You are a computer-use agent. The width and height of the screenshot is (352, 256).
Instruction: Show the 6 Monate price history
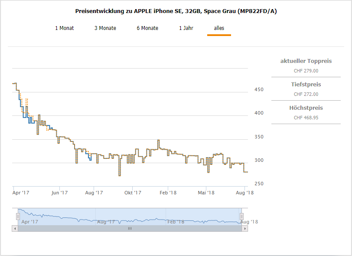point(147,28)
